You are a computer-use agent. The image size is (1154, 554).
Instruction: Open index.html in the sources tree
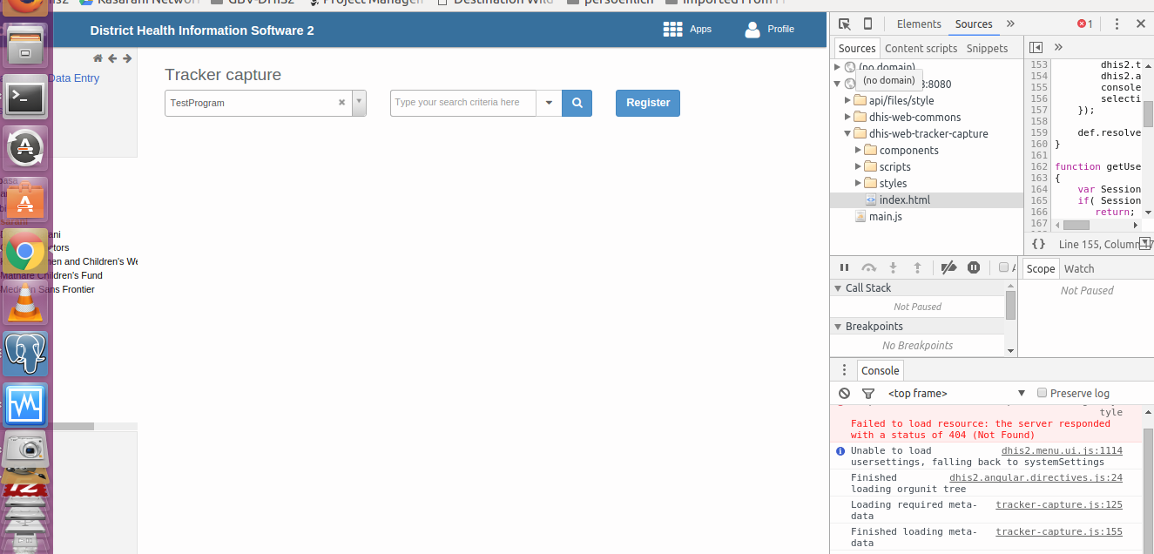click(904, 199)
